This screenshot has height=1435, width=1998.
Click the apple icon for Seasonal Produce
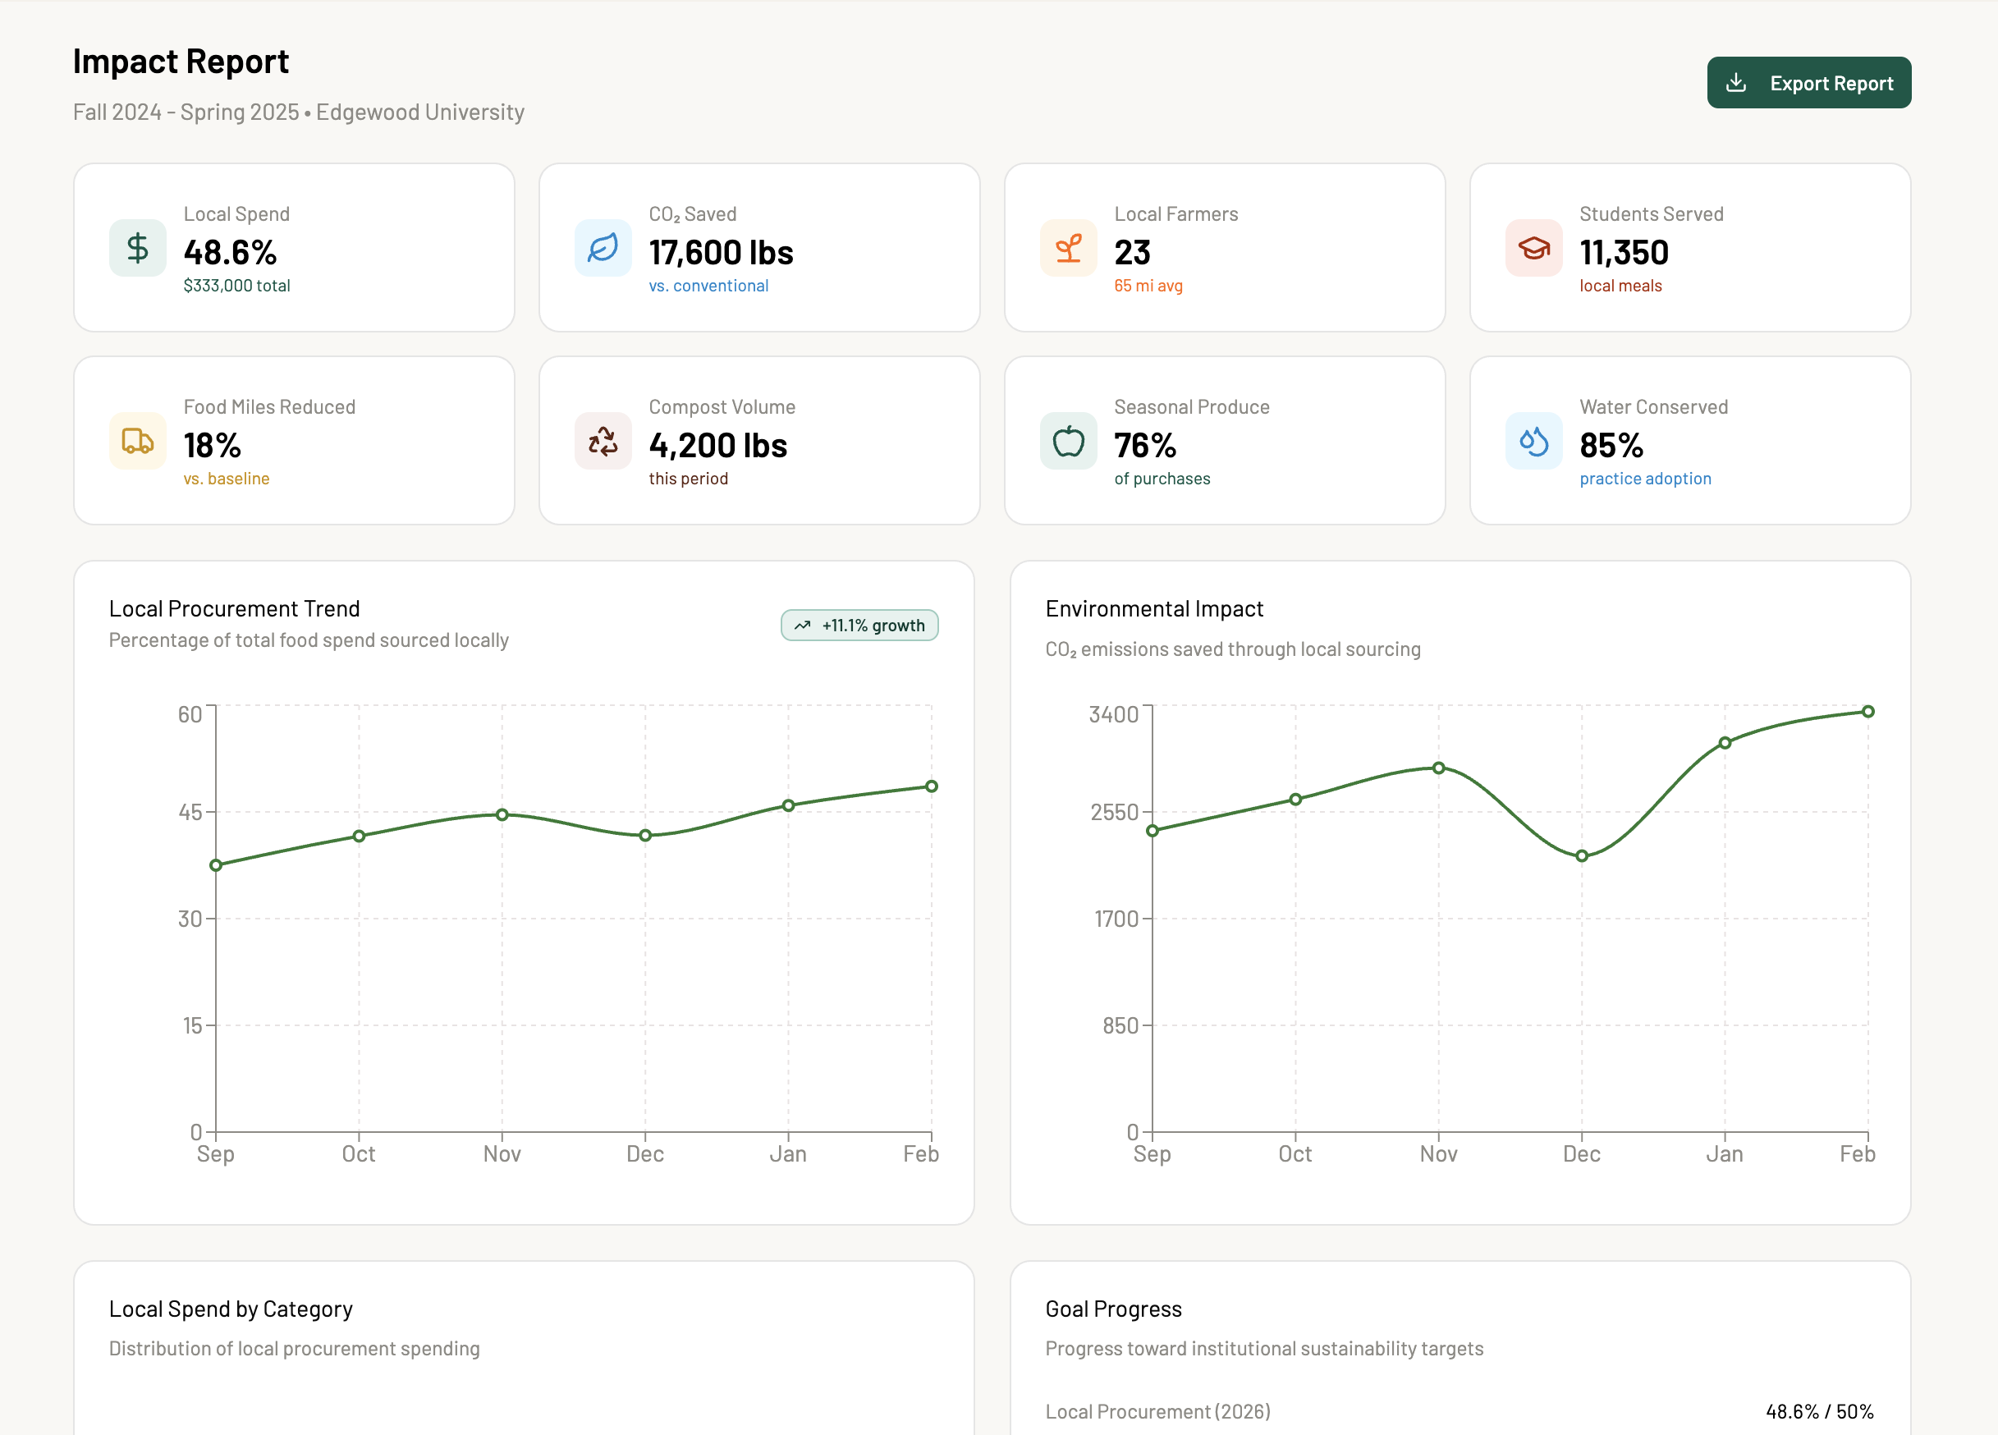click(1068, 441)
